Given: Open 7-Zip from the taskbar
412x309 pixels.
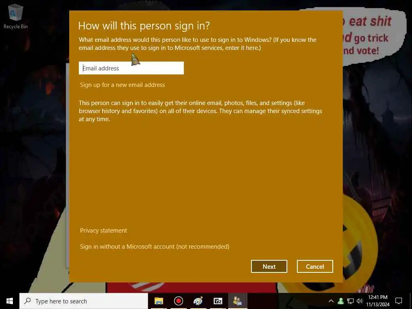Looking at the screenshot, I should pos(218,301).
